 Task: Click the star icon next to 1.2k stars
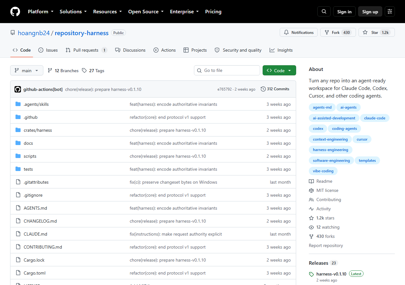[311, 218]
